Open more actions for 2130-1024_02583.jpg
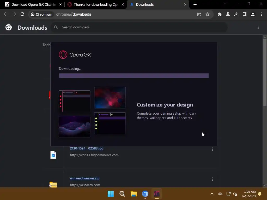 pyautogui.click(x=212, y=149)
